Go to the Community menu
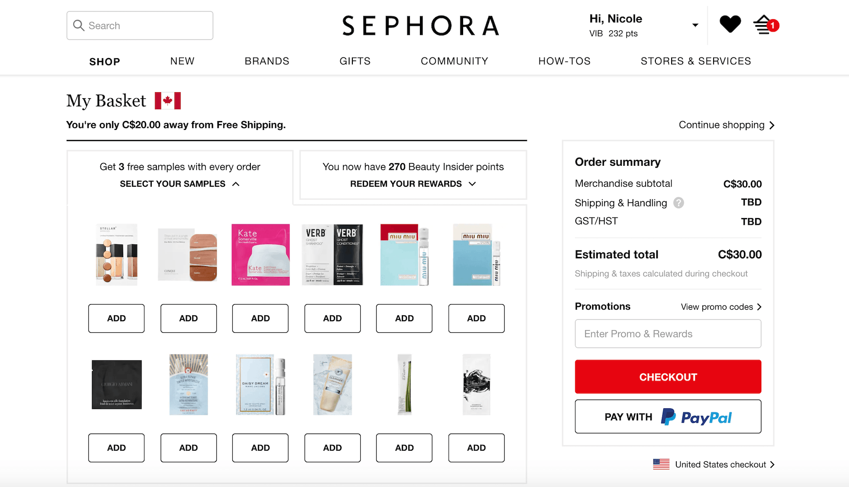 tap(454, 61)
